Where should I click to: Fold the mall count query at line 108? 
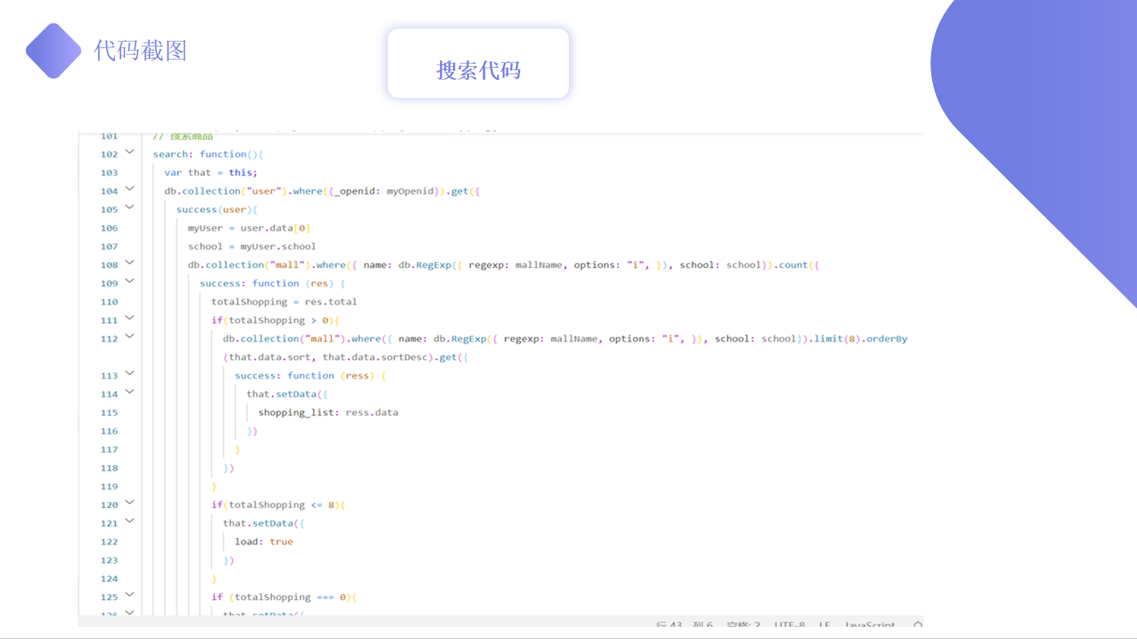[x=130, y=263]
